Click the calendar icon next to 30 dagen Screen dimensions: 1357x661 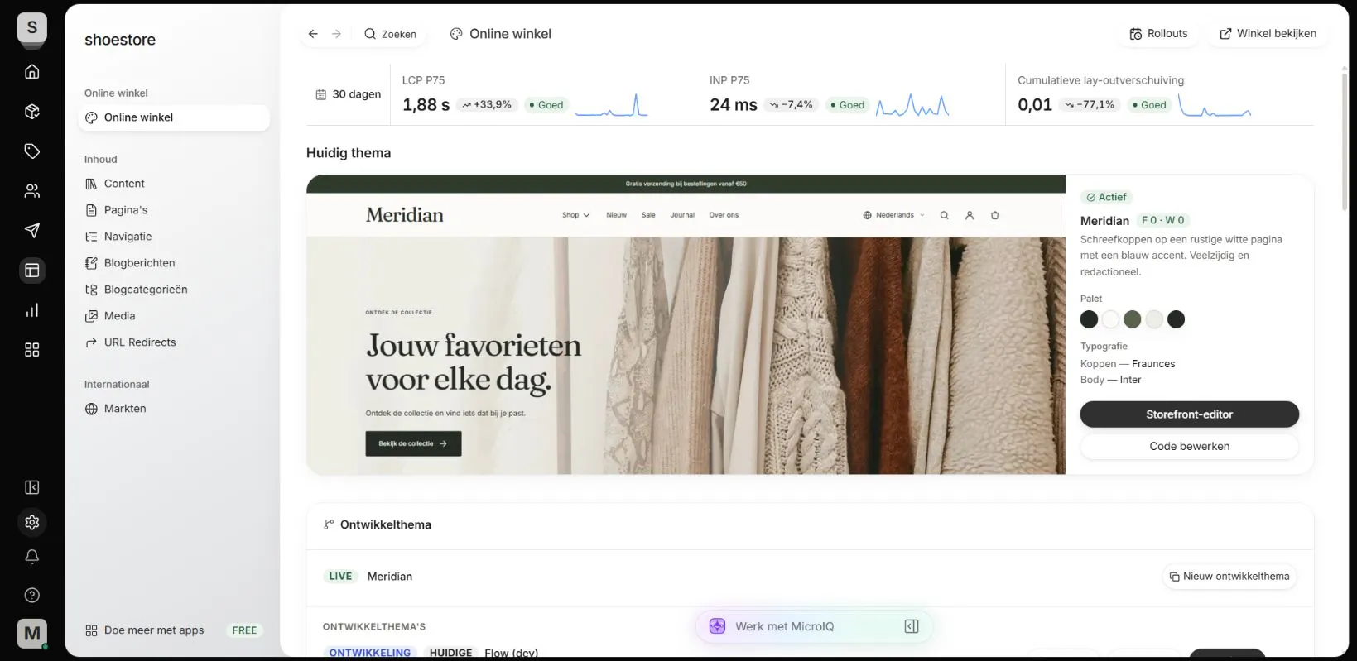[320, 94]
